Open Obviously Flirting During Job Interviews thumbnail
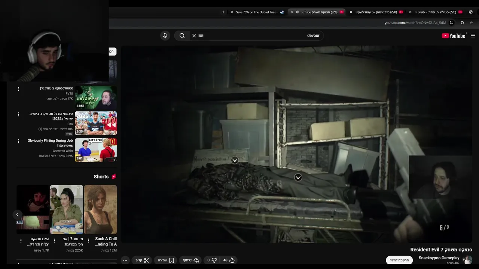The width and height of the screenshot is (479, 269). click(x=96, y=150)
